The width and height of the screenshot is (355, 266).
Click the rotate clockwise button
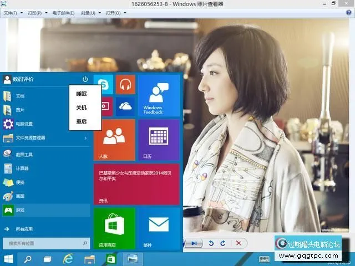223,243
